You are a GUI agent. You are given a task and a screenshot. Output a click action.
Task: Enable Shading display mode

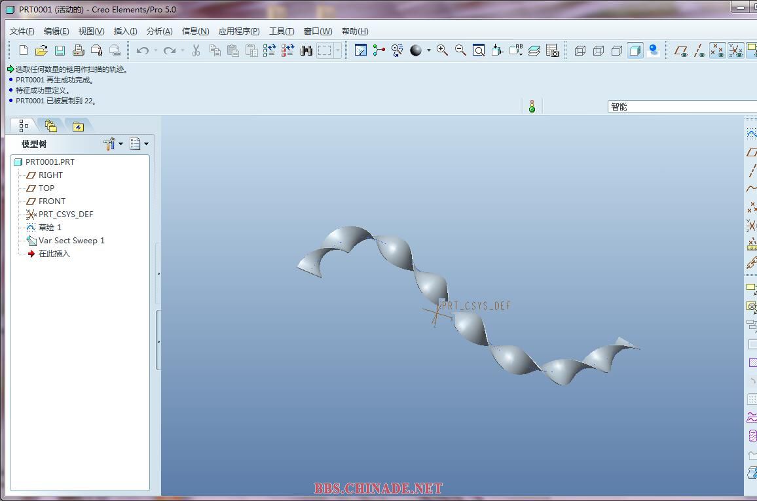(635, 50)
